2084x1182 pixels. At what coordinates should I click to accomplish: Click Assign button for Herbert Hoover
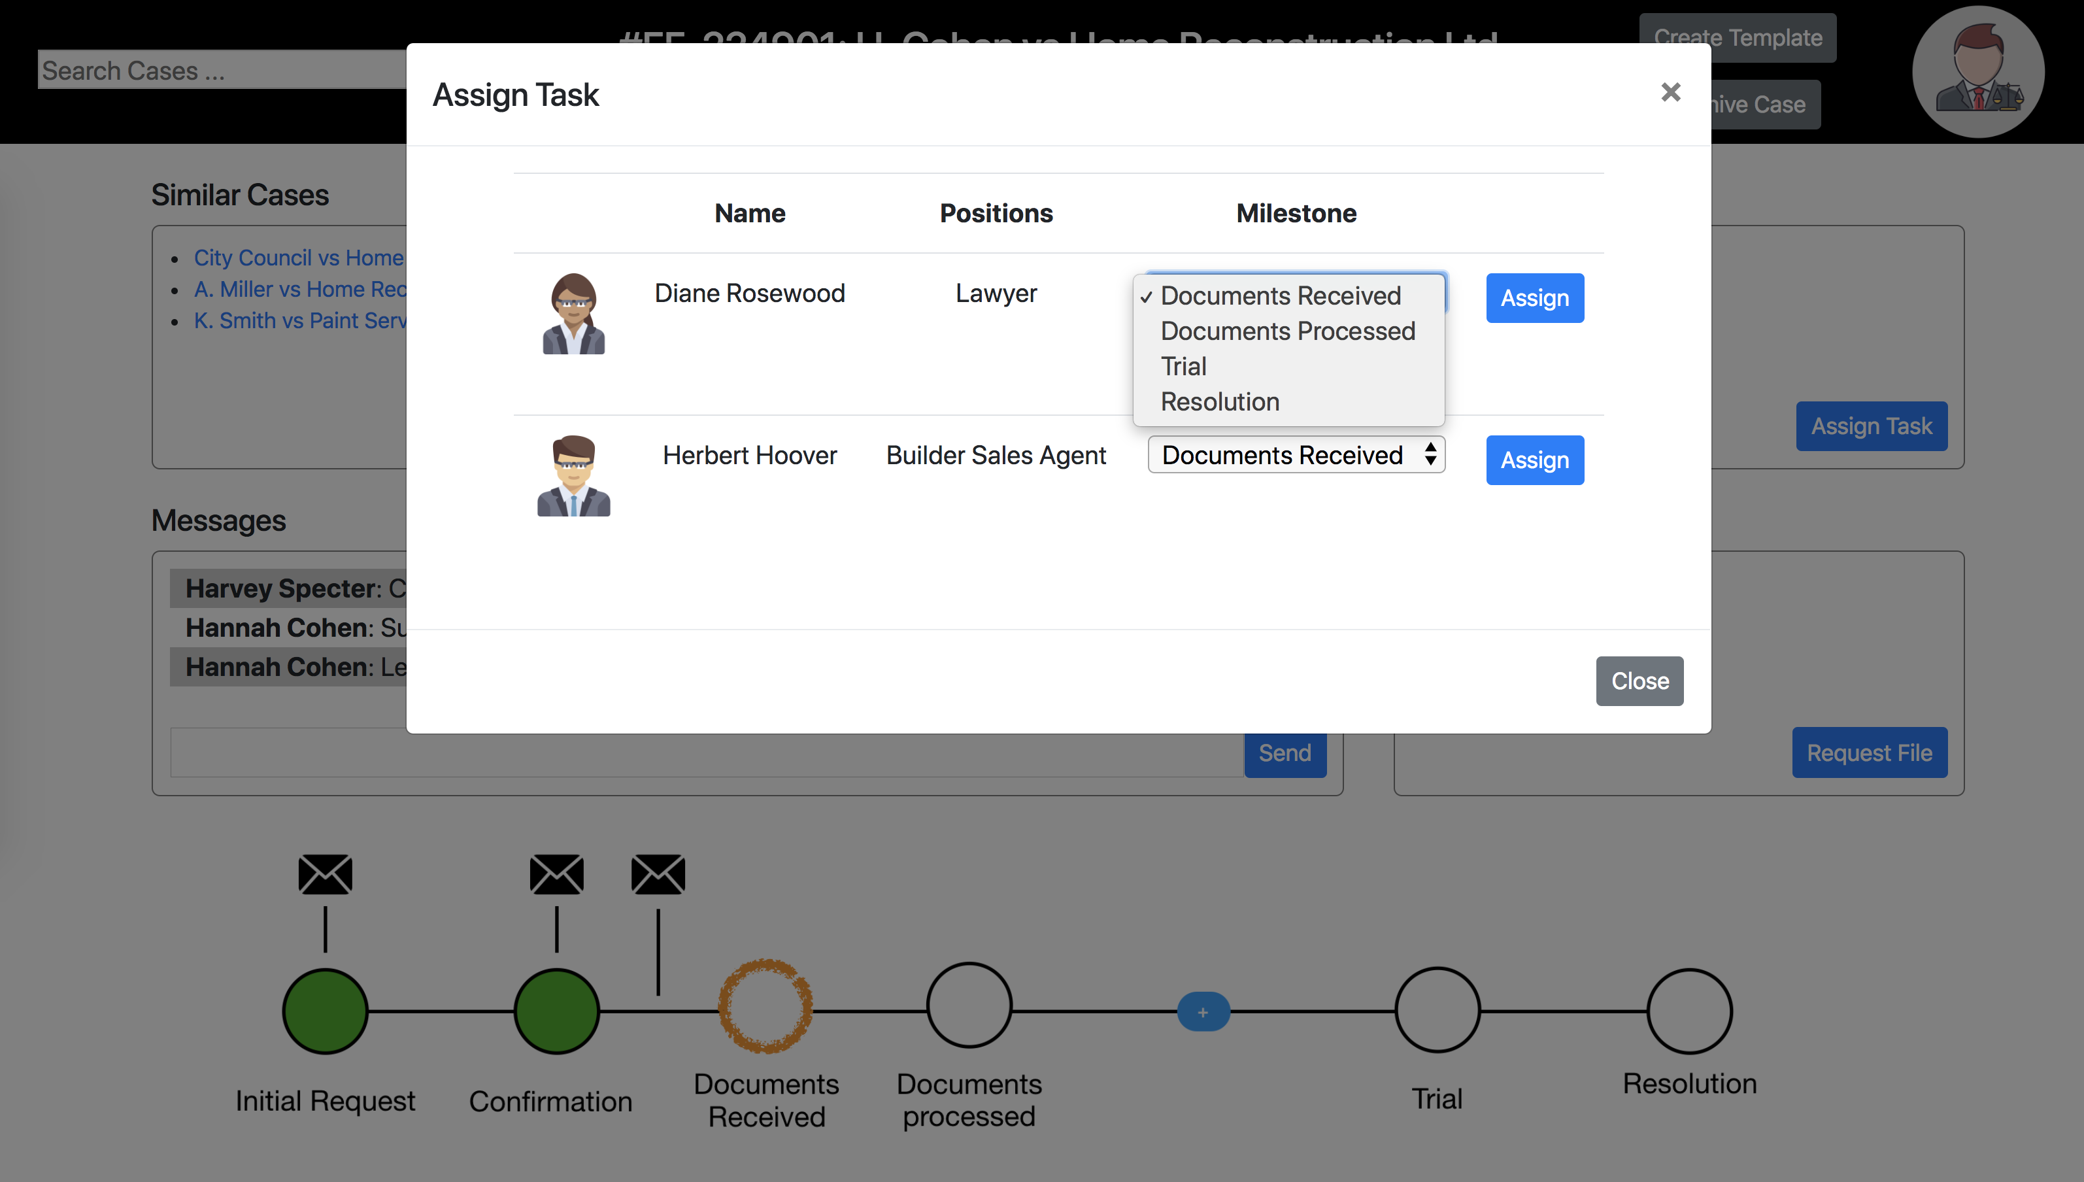click(1534, 460)
